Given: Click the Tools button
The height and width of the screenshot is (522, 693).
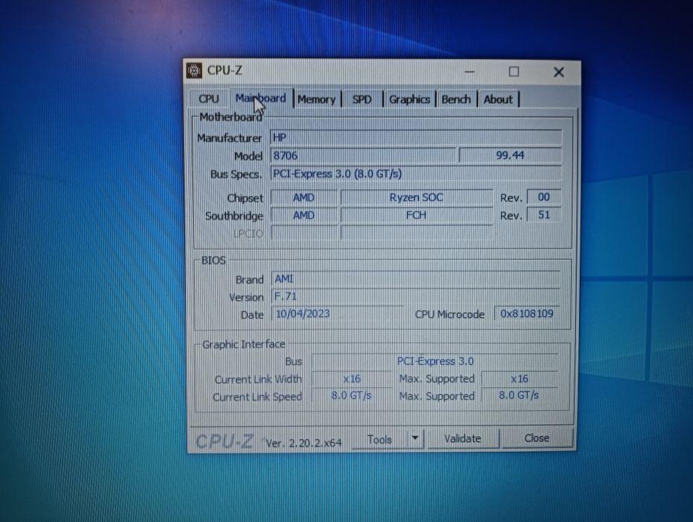Looking at the screenshot, I should pos(380,439).
